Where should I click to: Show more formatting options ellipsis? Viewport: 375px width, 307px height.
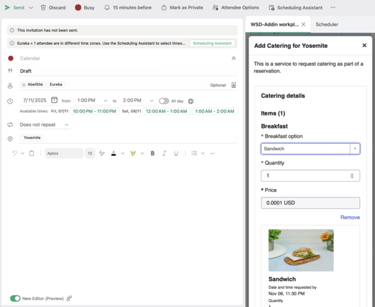tap(212, 153)
